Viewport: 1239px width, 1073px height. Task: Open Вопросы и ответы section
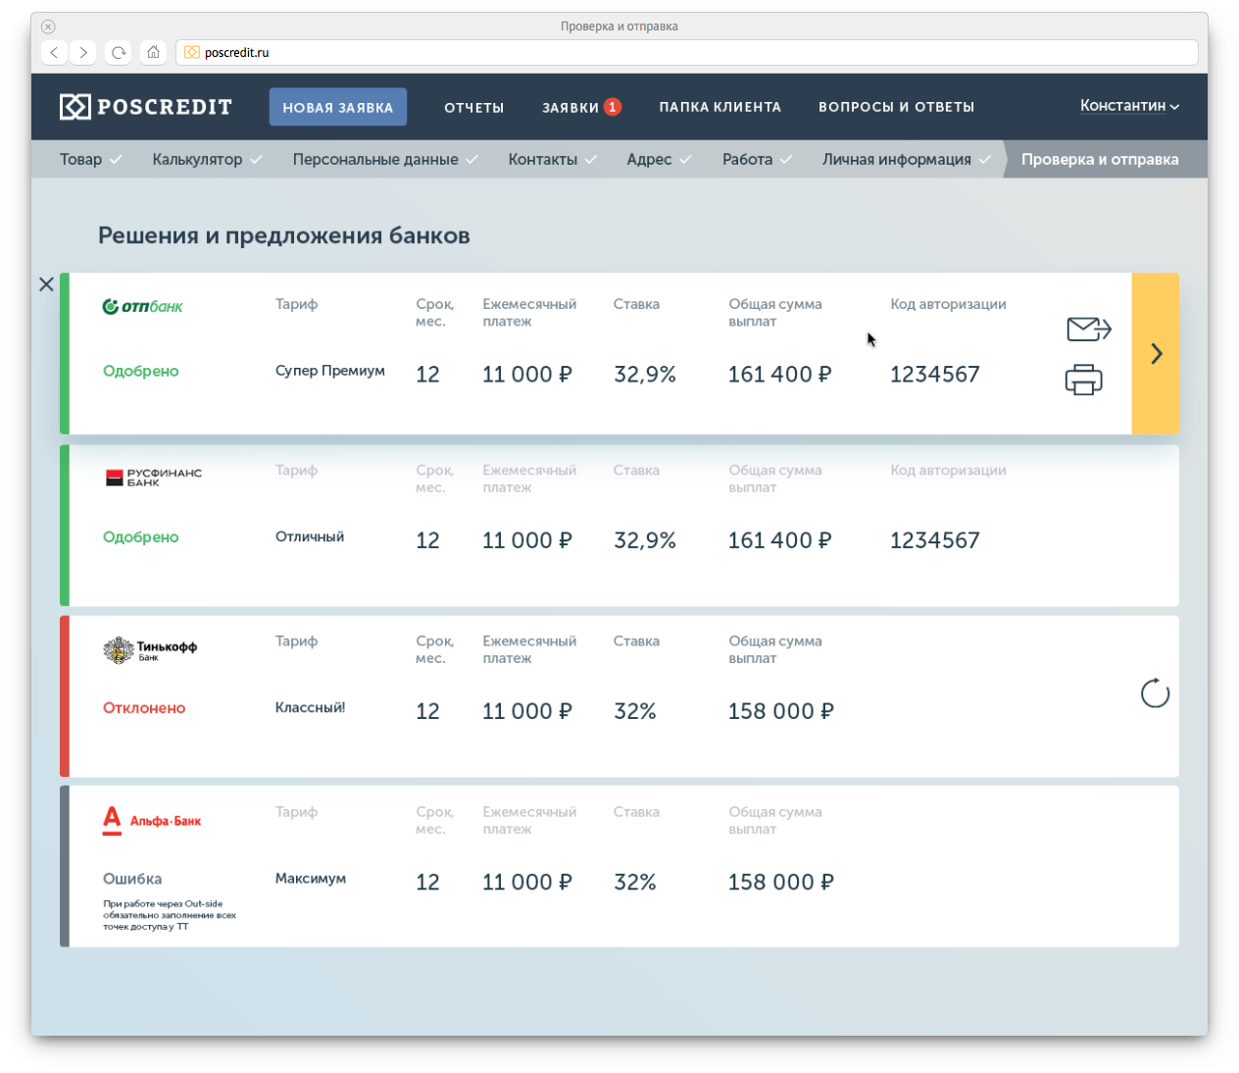(896, 107)
